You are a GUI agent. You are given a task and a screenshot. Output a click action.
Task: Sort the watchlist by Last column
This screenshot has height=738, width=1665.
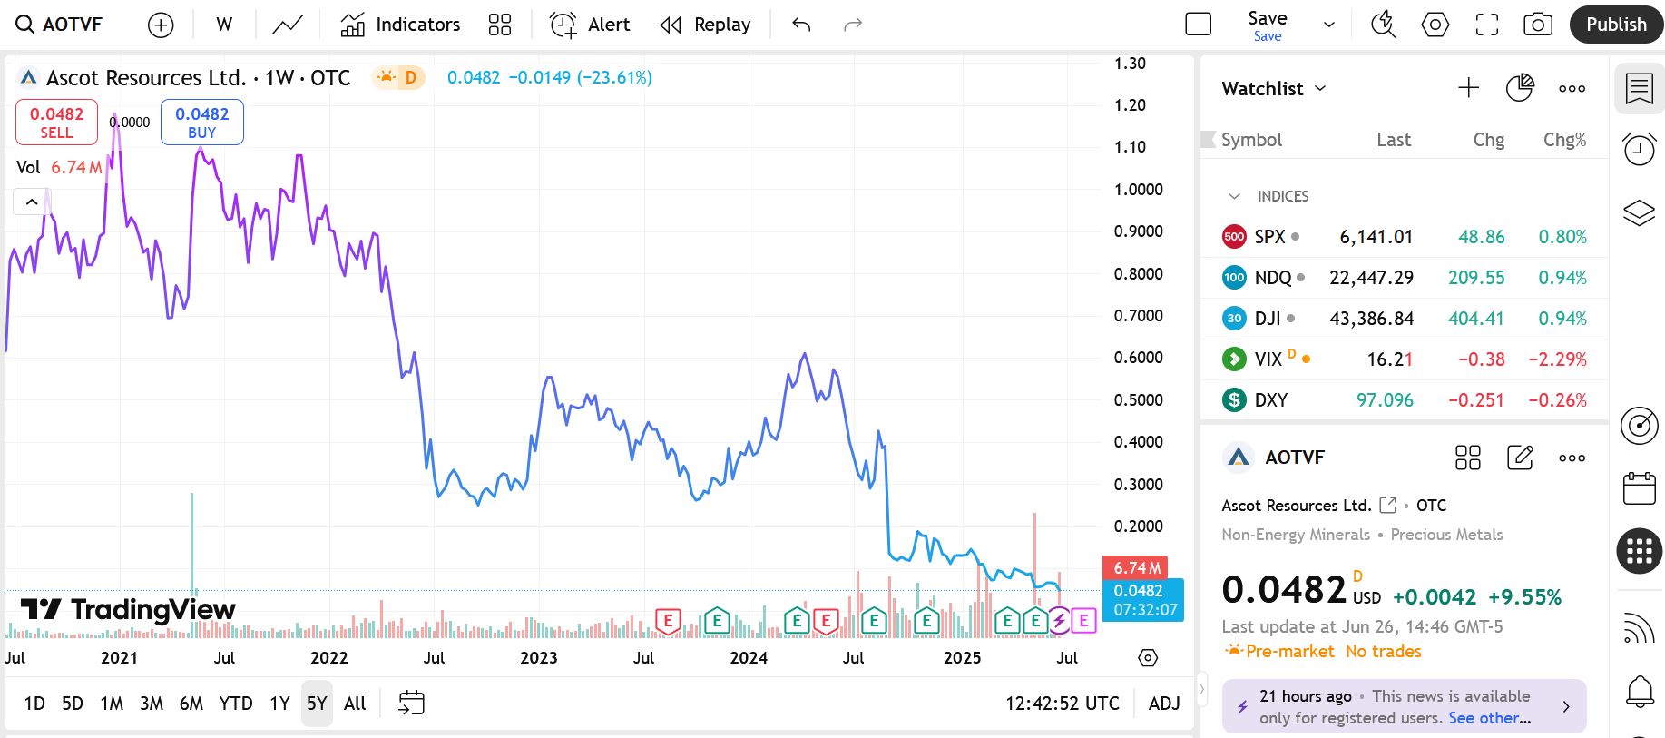pyautogui.click(x=1393, y=140)
